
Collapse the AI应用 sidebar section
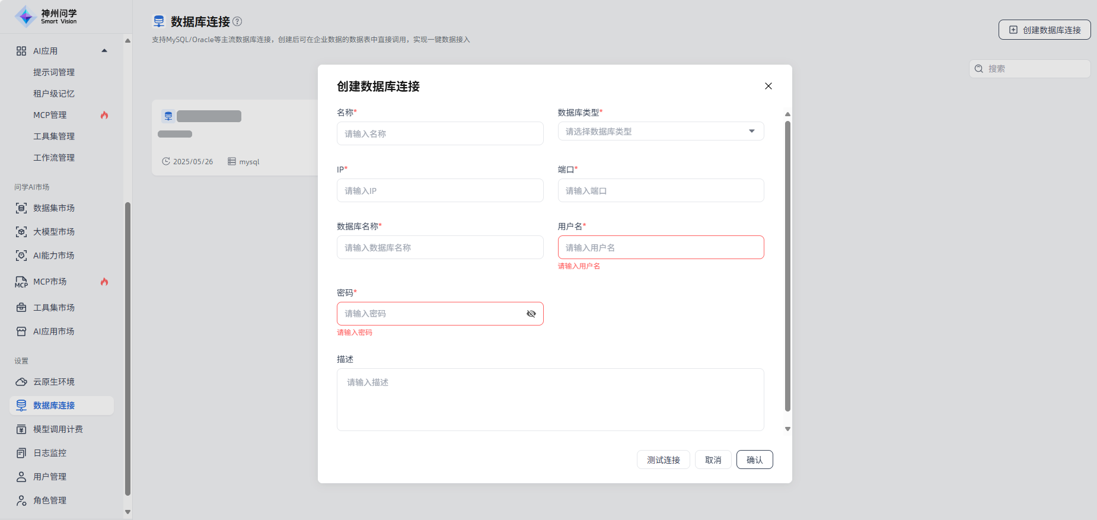click(104, 51)
